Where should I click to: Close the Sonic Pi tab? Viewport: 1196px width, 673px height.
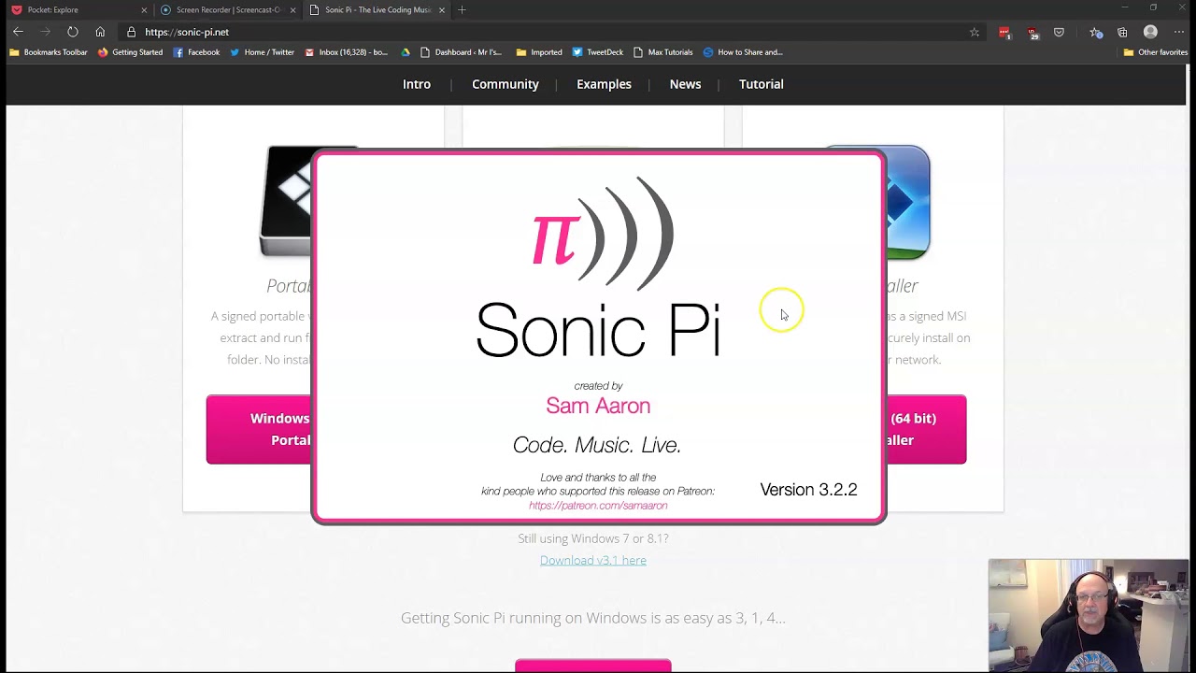pos(442,10)
